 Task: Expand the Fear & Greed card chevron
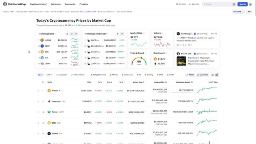click(x=145, y=53)
